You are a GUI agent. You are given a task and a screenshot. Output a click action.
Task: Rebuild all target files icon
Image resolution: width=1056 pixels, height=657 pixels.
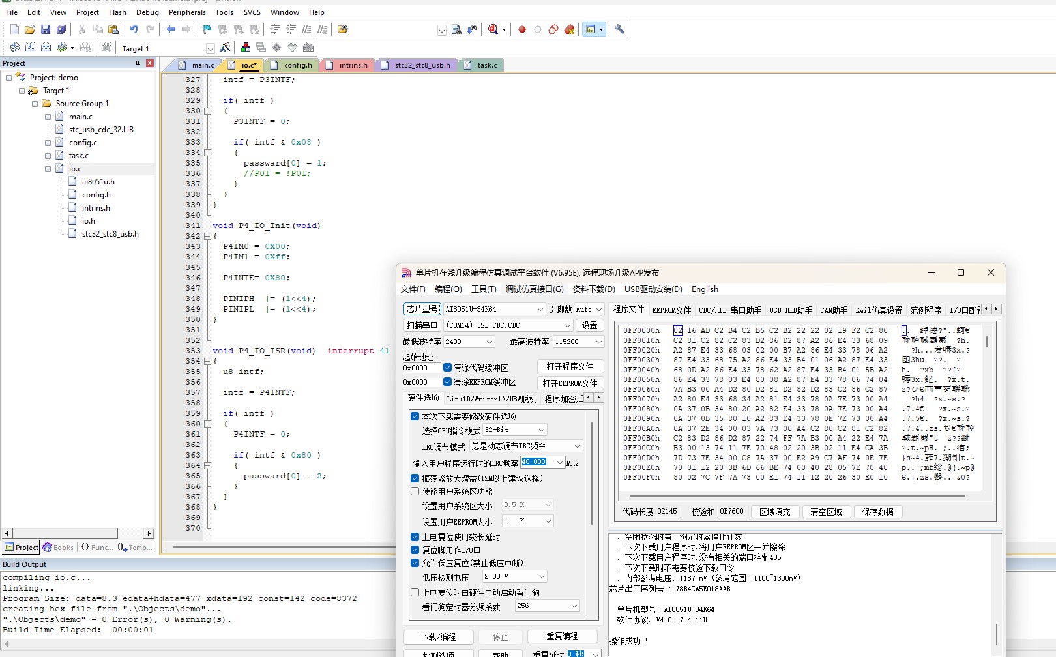[46, 48]
